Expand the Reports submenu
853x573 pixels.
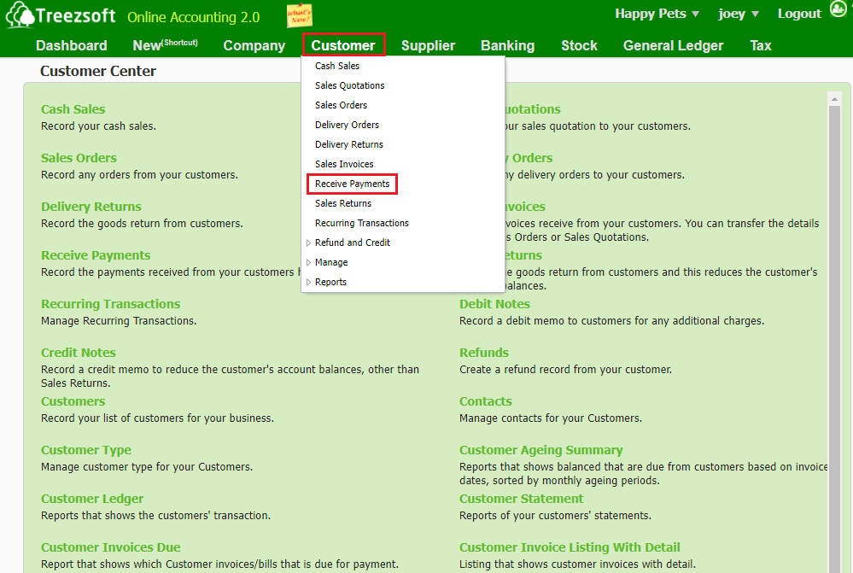click(330, 282)
